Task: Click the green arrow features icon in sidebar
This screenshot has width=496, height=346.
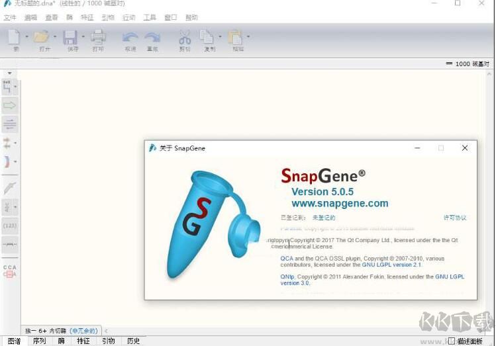Action: pyautogui.click(x=9, y=105)
